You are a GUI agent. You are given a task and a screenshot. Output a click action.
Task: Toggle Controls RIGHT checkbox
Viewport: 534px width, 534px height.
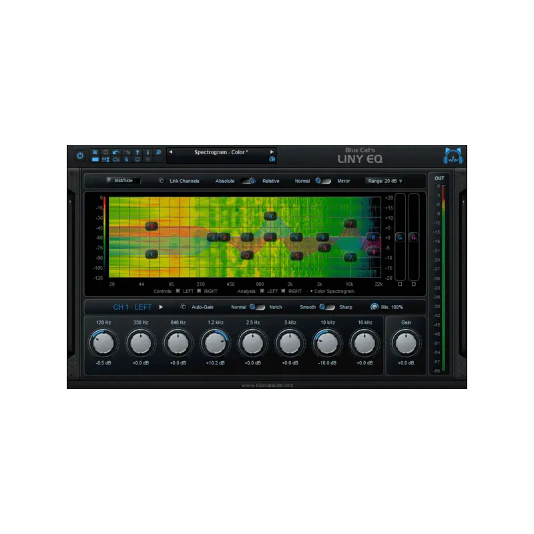click(199, 291)
